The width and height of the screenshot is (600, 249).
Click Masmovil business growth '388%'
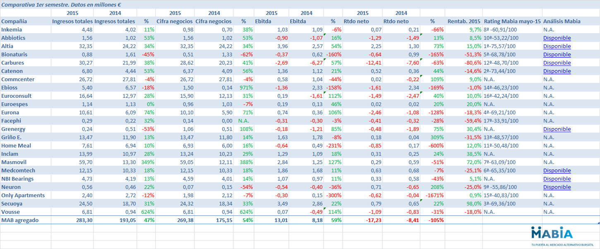click(x=246, y=162)
